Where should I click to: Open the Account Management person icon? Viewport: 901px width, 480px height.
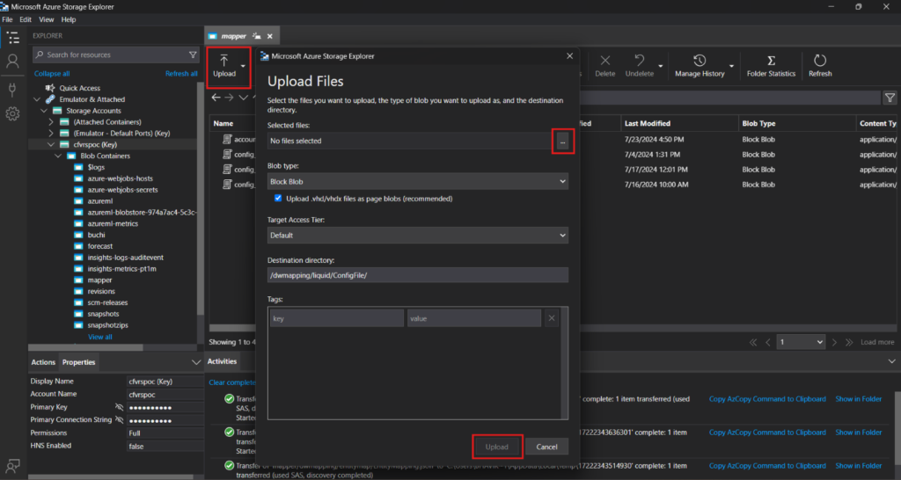coord(12,61)
